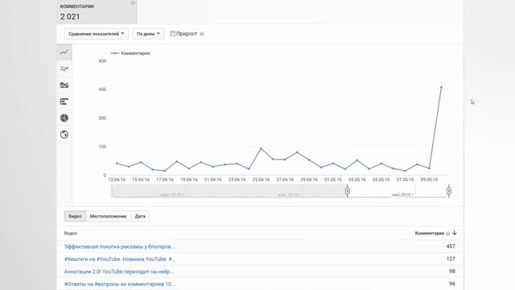Select the pie chart icon
This screenshot has width=515, height=290.
pyautogui.click(x=64, y=118)
